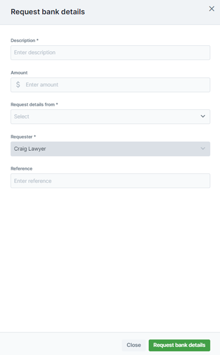Screen dimensions: 220x355
Task: Open the Craig Lawyer requester dropdown
Action: click(110, 149)
